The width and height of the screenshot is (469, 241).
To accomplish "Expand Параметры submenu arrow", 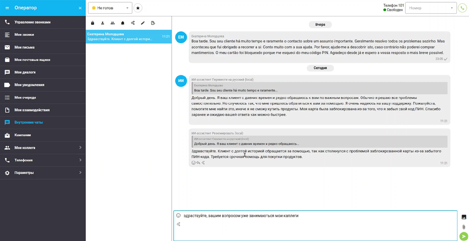I will (80, 173).
